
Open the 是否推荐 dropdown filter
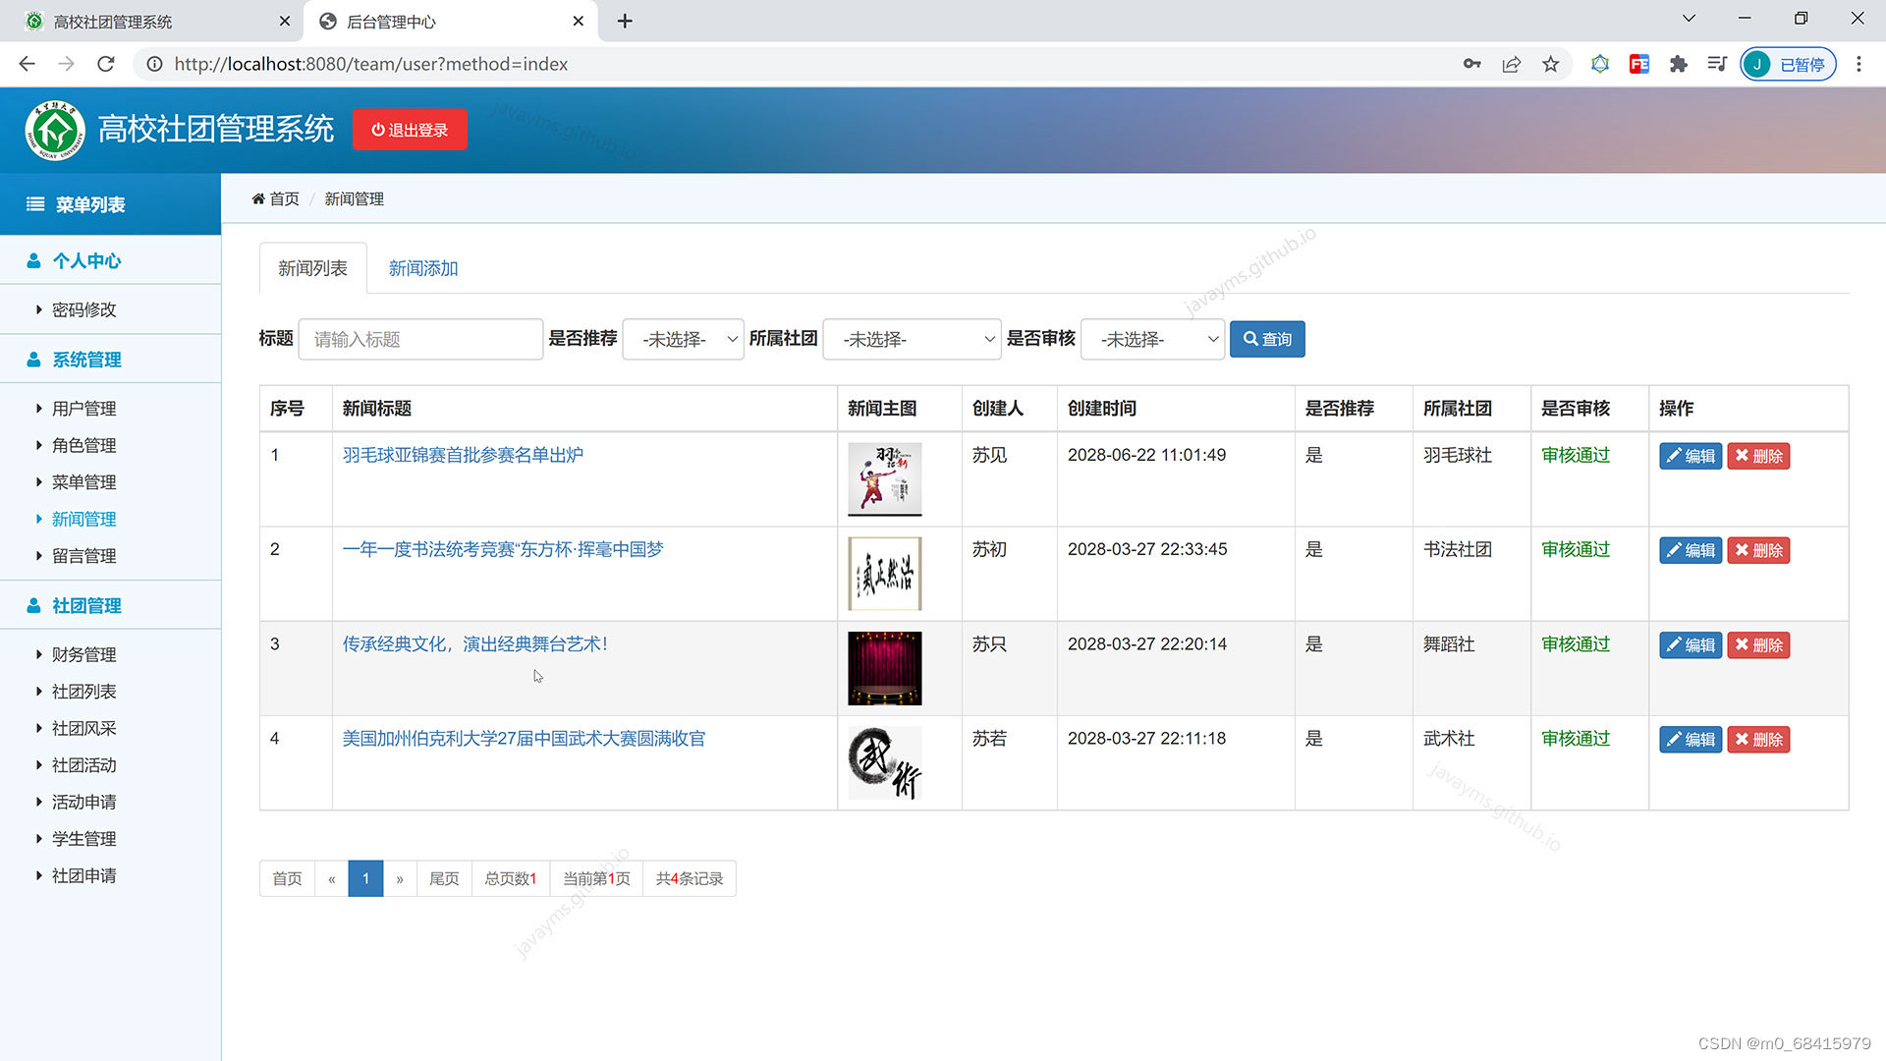coord(683,339)
